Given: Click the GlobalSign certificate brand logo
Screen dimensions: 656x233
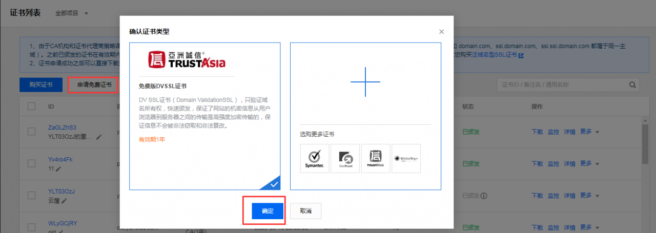Looking at the screenshot, I should click(406, 158).
